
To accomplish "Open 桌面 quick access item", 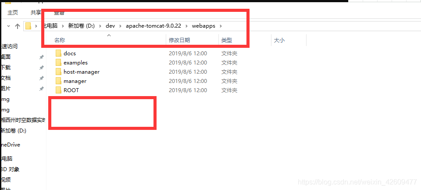I will point(6,57).
